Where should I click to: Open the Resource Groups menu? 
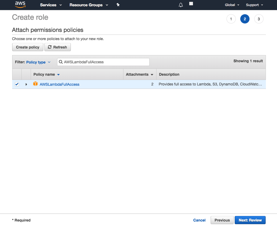89,5
